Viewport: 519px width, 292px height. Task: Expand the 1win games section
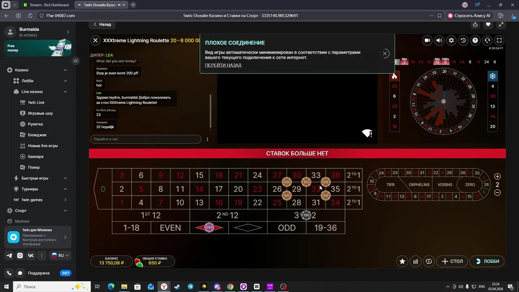(x=65, y=200)
